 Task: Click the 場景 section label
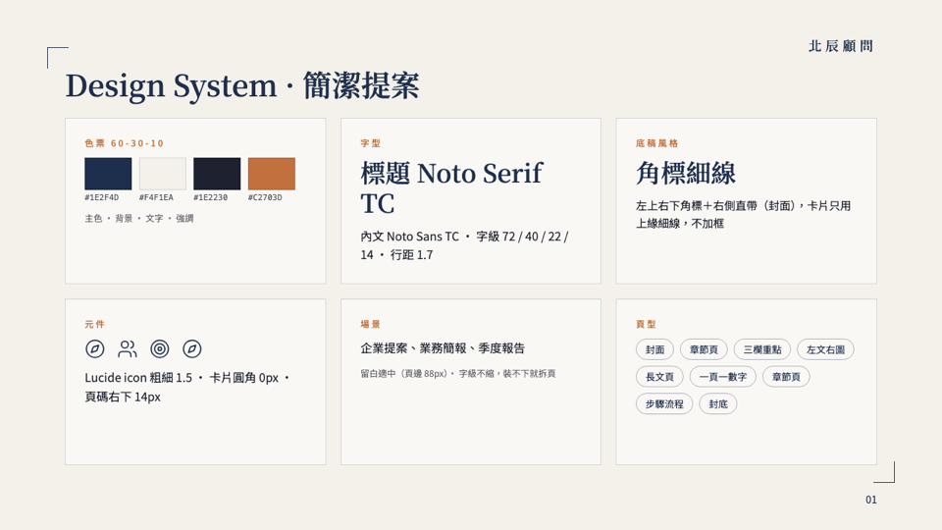(371, 324)
